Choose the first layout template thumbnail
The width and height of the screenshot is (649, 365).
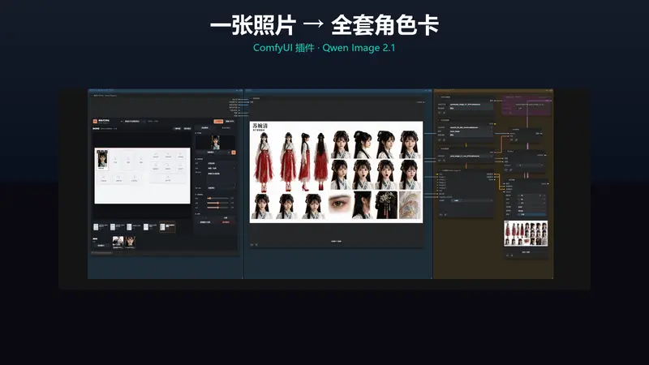click(101, 227)
